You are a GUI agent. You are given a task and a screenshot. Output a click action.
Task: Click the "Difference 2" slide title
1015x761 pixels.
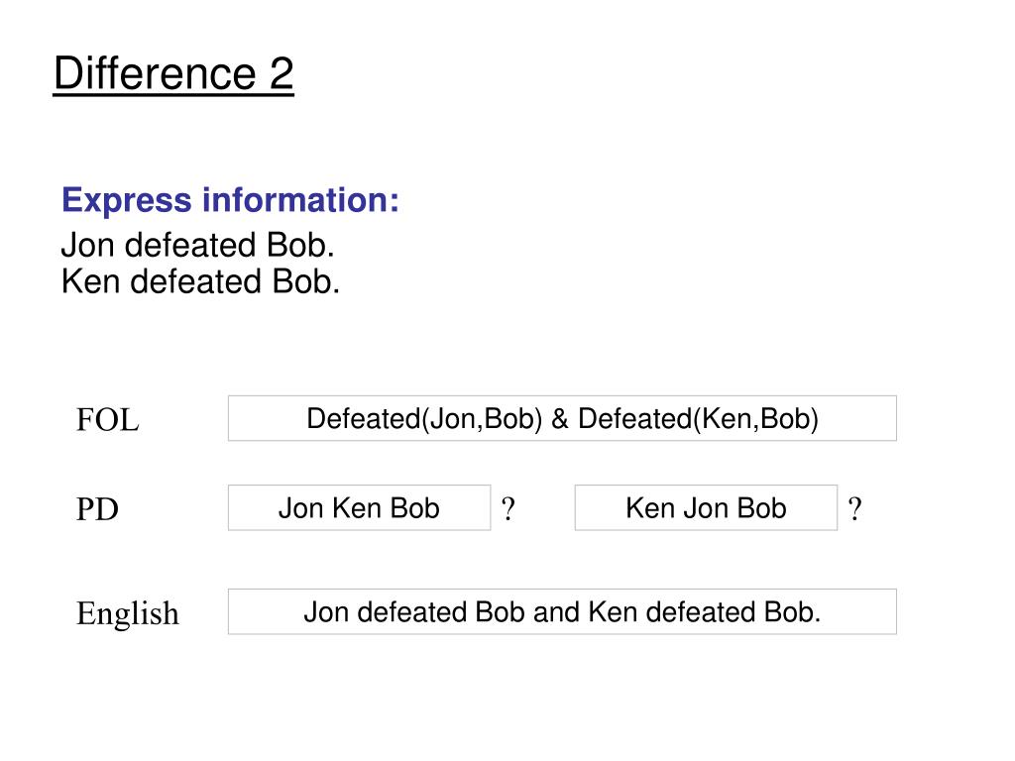[x=173, y=74]
